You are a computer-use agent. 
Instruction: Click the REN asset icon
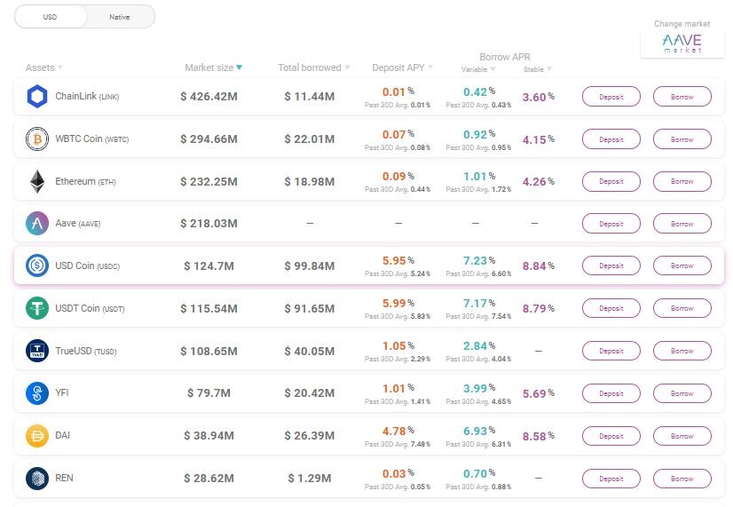click(37, 478)
